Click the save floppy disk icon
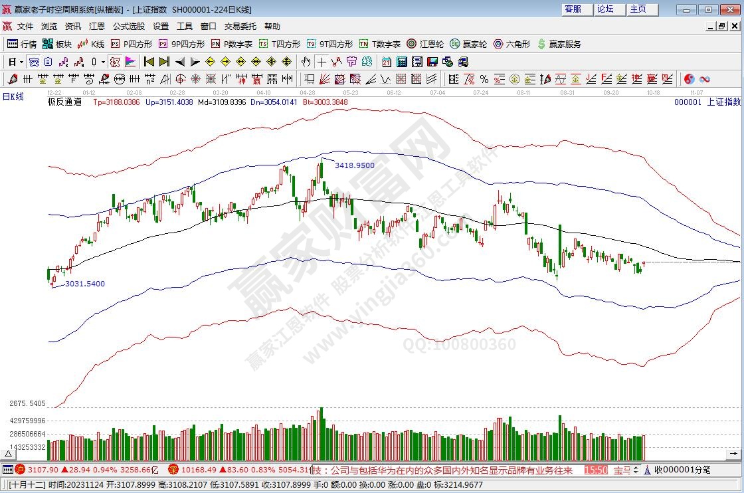The image size is (744, 493). coord(432,62)
